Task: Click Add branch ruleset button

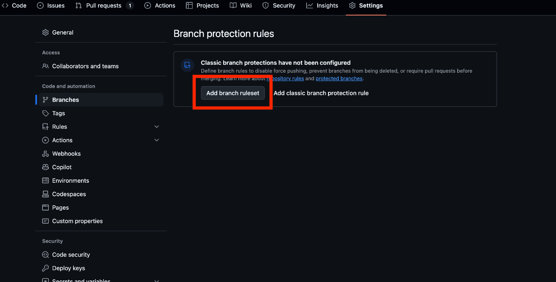Action: (233, 93)
